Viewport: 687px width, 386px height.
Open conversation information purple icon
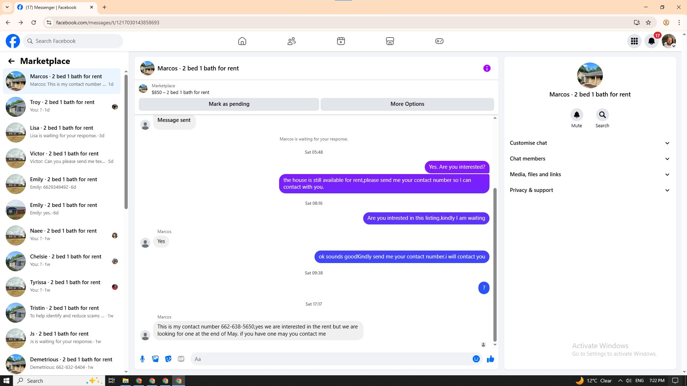pos(487,68)
